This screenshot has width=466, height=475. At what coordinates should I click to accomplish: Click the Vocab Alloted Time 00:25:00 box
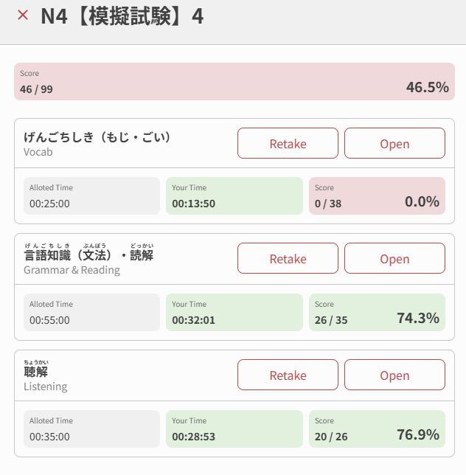pos(92,196)
